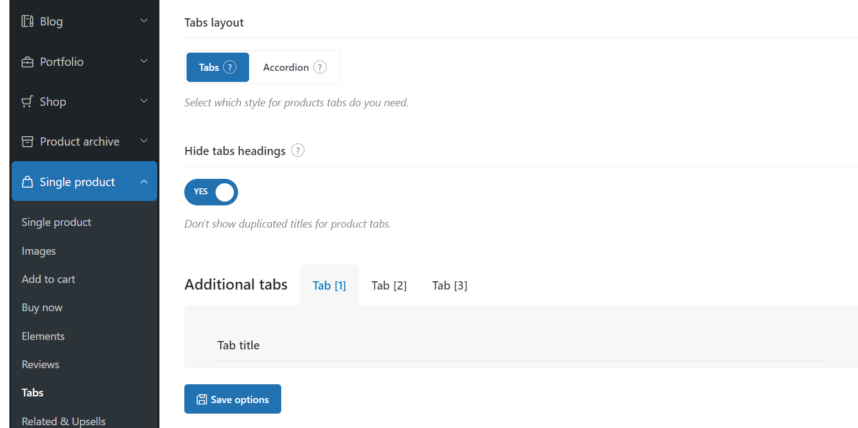Select the Tabs layout option
Viewport: 858px width, 428px height.
point(218,68)
